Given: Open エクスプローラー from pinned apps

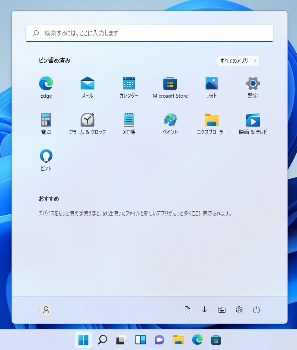Looking at the screenshot, I should pyautogui.click(x=212, y=124).
